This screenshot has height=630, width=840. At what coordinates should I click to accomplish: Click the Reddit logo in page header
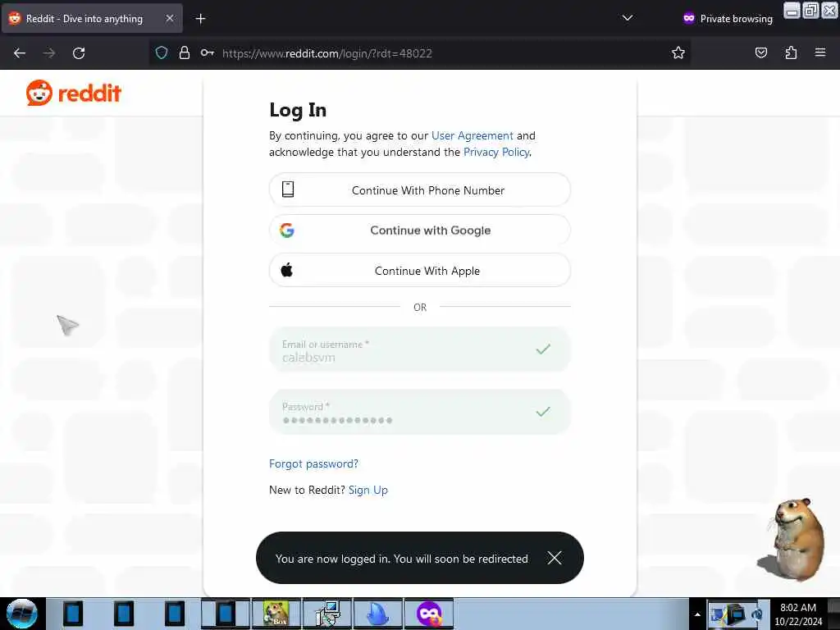(x=73, y=93)
